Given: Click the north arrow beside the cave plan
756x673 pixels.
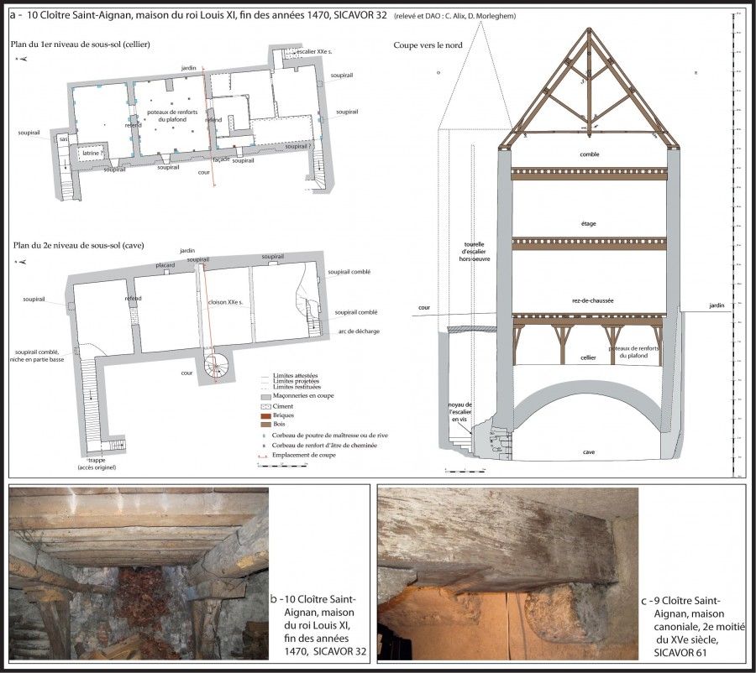Looking at the screenshot, I should pyautogui.click(x=23, y=263).
